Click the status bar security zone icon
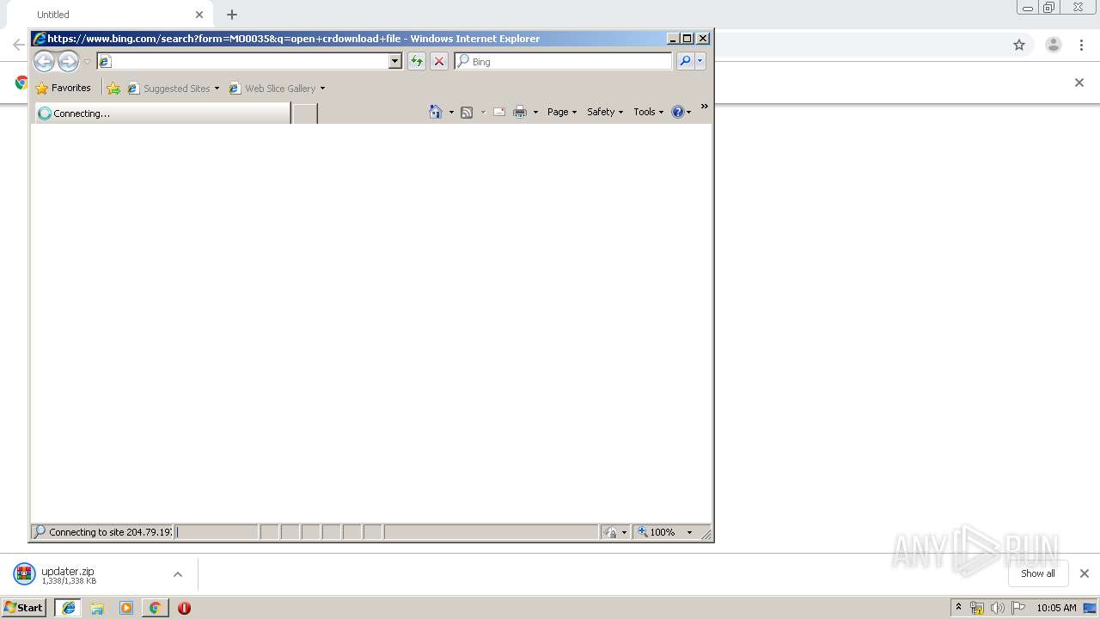 pos(610,532)
